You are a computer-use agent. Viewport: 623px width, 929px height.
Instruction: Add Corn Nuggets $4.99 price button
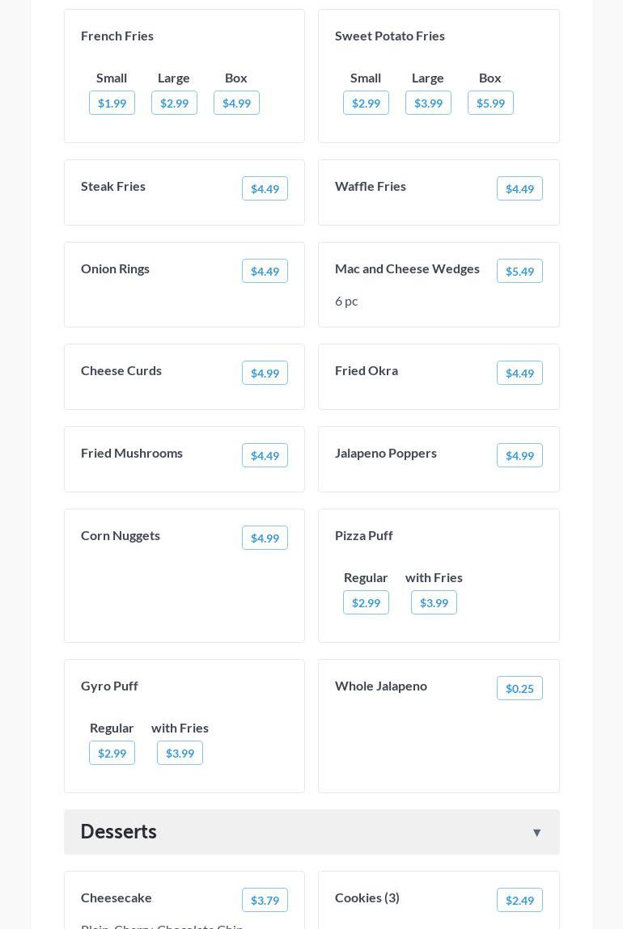pos(265,538)
